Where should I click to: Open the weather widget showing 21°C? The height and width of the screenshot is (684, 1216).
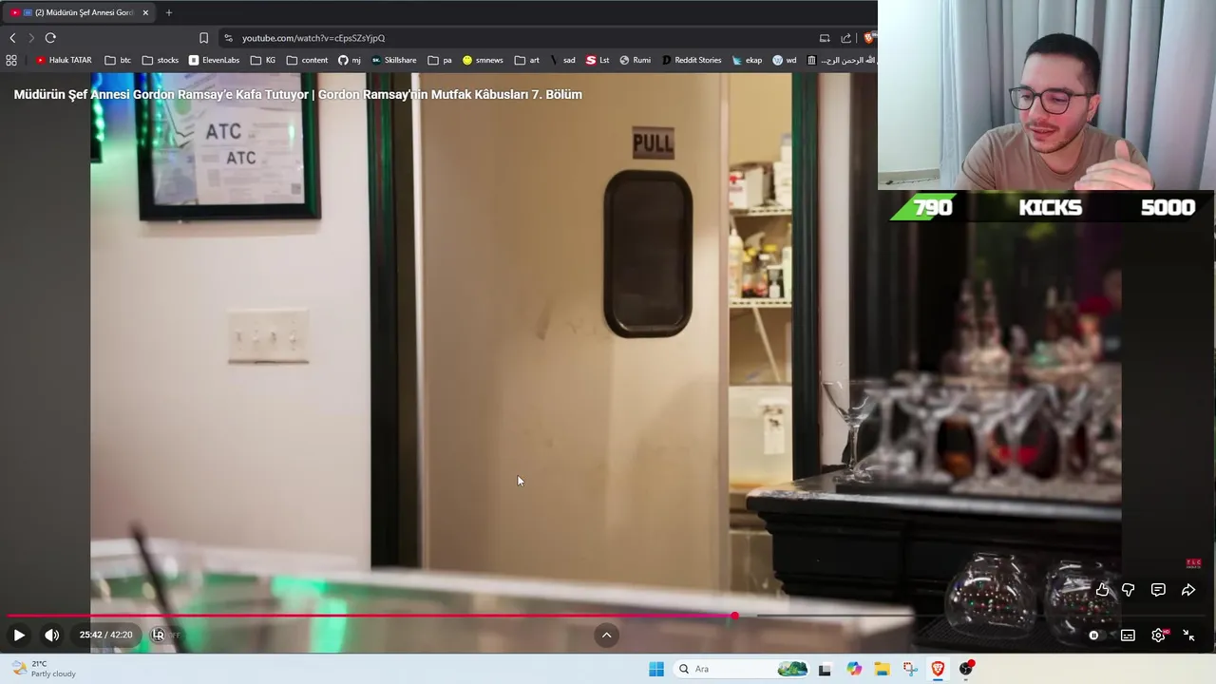click(x=44, y=669)
